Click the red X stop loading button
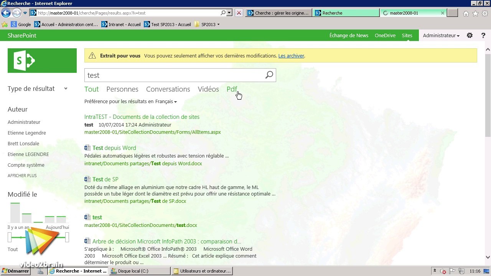 [x=239, y=13]
